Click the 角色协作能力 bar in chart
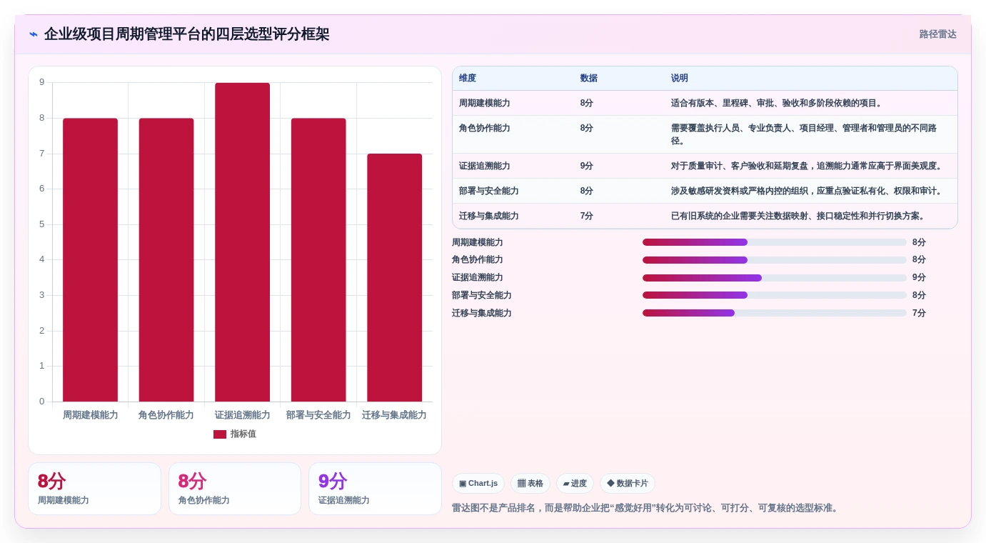The width and height of the screenshot is (986, 543). 166,260
